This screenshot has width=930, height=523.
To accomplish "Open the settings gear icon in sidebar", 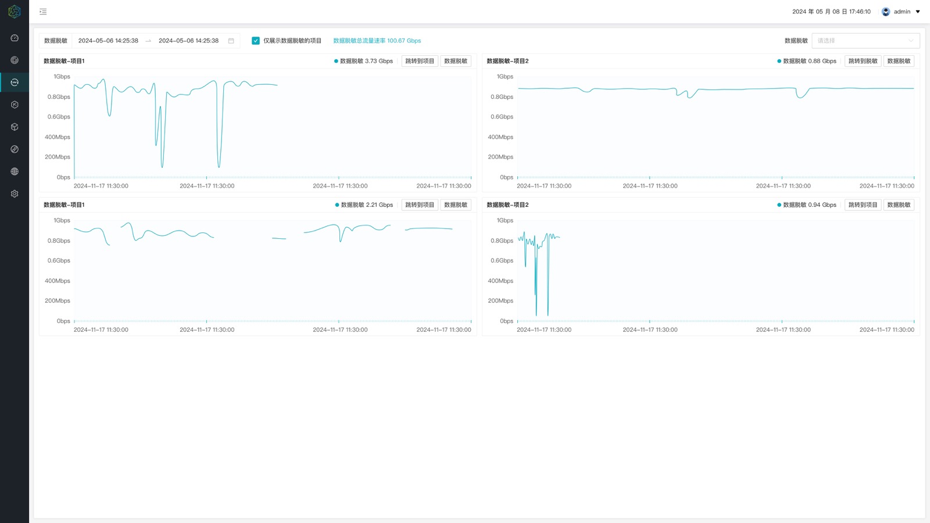I will click(x=15, y=194).
